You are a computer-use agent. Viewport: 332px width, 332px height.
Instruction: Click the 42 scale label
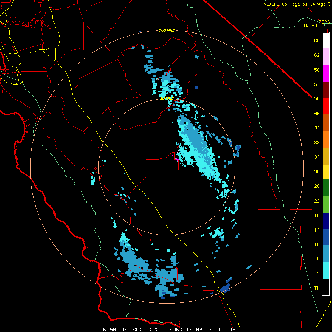pos(317,128)
